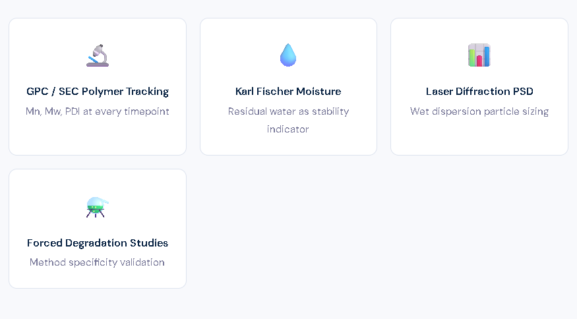Open GPC / SEC Polymer Tracking title
577x319 pixels.
point(98,92)
